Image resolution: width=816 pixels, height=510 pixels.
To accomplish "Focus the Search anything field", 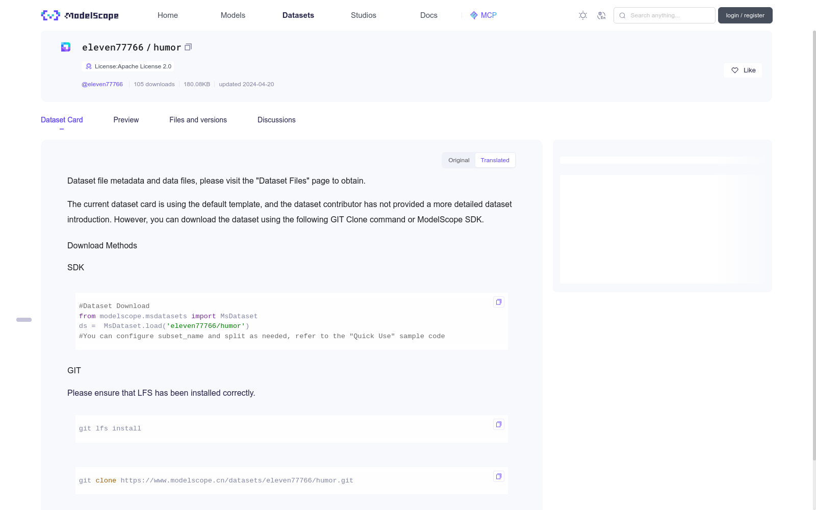I will pos(669,15).
